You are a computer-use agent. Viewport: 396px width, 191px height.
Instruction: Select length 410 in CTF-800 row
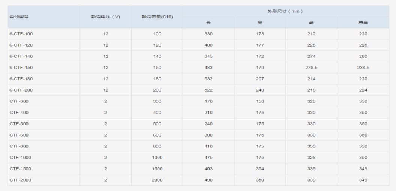pos(208,146)
